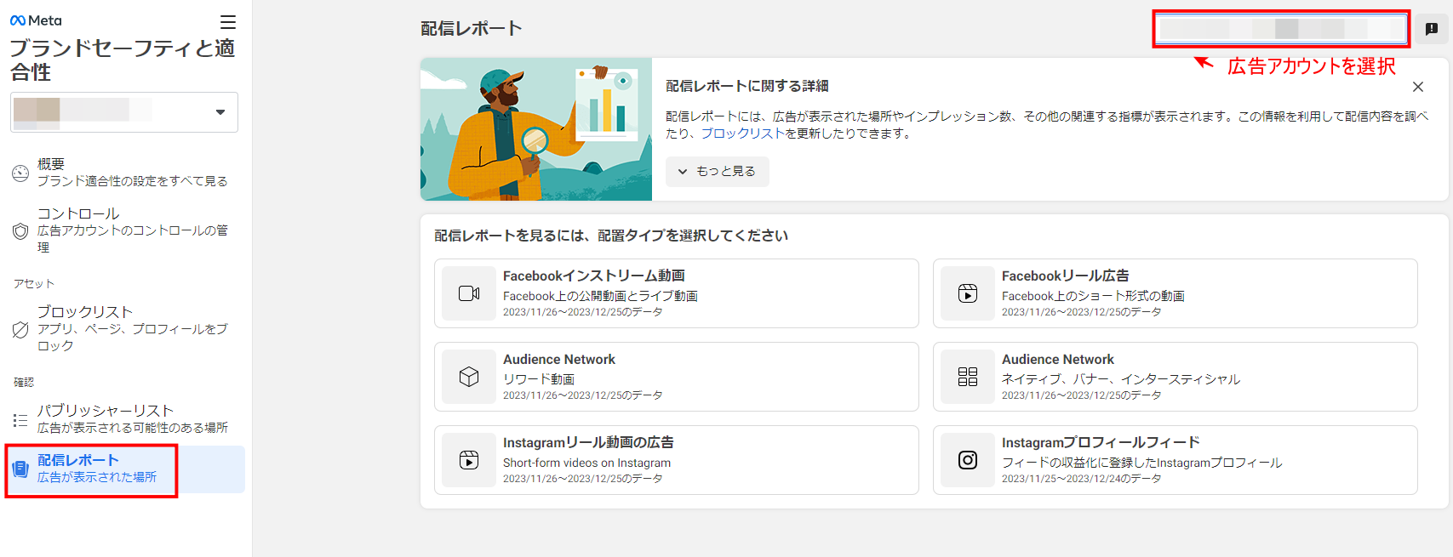Click the Facebookリール広告 reel icon
1453x557 pixels.
968,293
